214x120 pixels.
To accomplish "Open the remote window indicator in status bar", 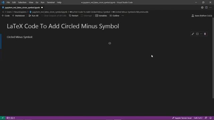I will [x=3, y=118].
